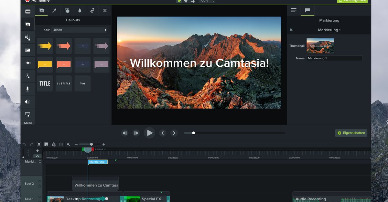Image resolution: width=388 pixels, height=202 pixels.
Task: Undo the last timeline action
Action: point(24,144)
